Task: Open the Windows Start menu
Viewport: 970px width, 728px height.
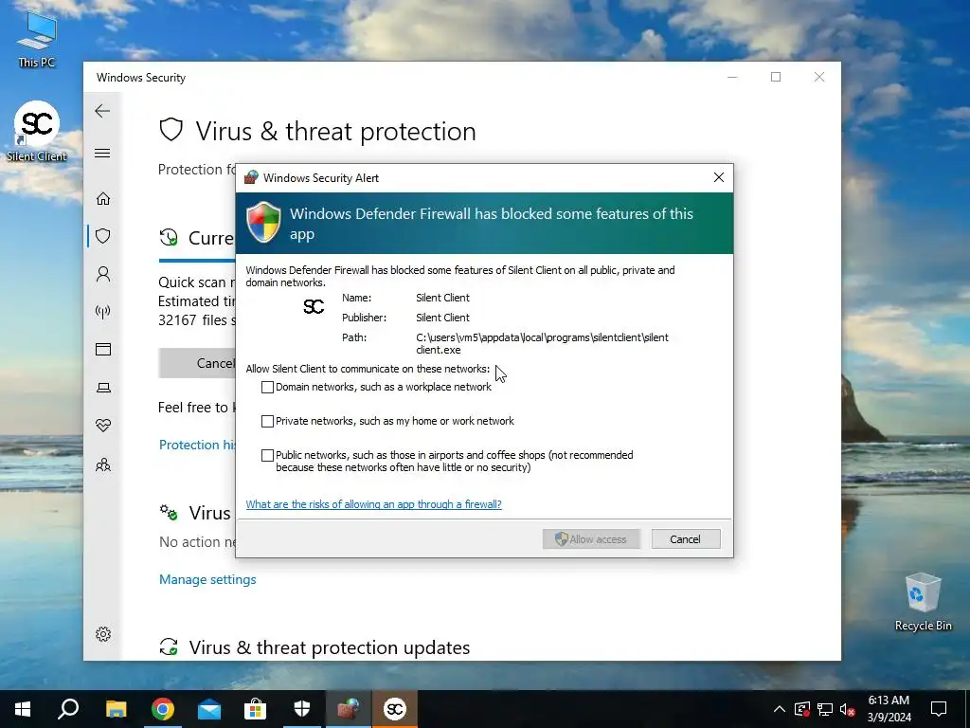Action: [x=23, y=709]
